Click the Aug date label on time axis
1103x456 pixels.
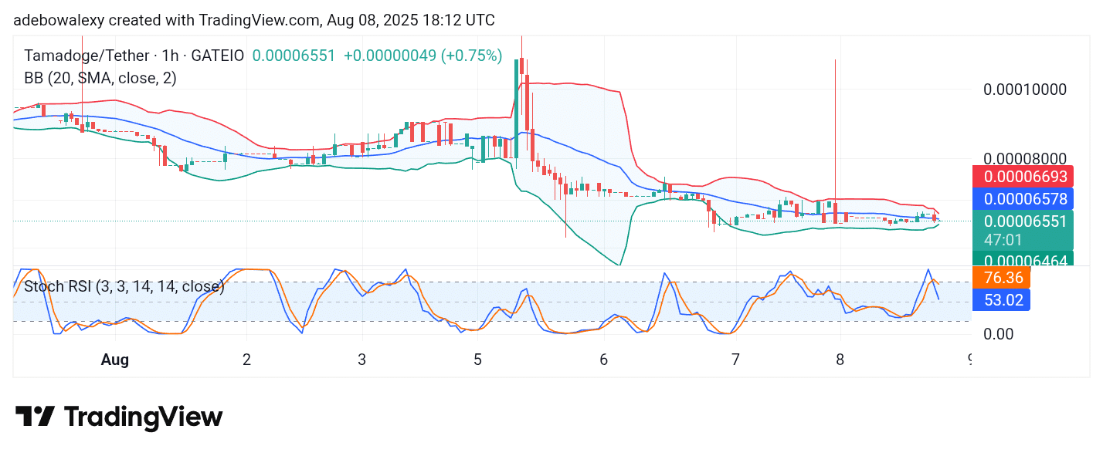pyautogui.click(x=115, y=360)
